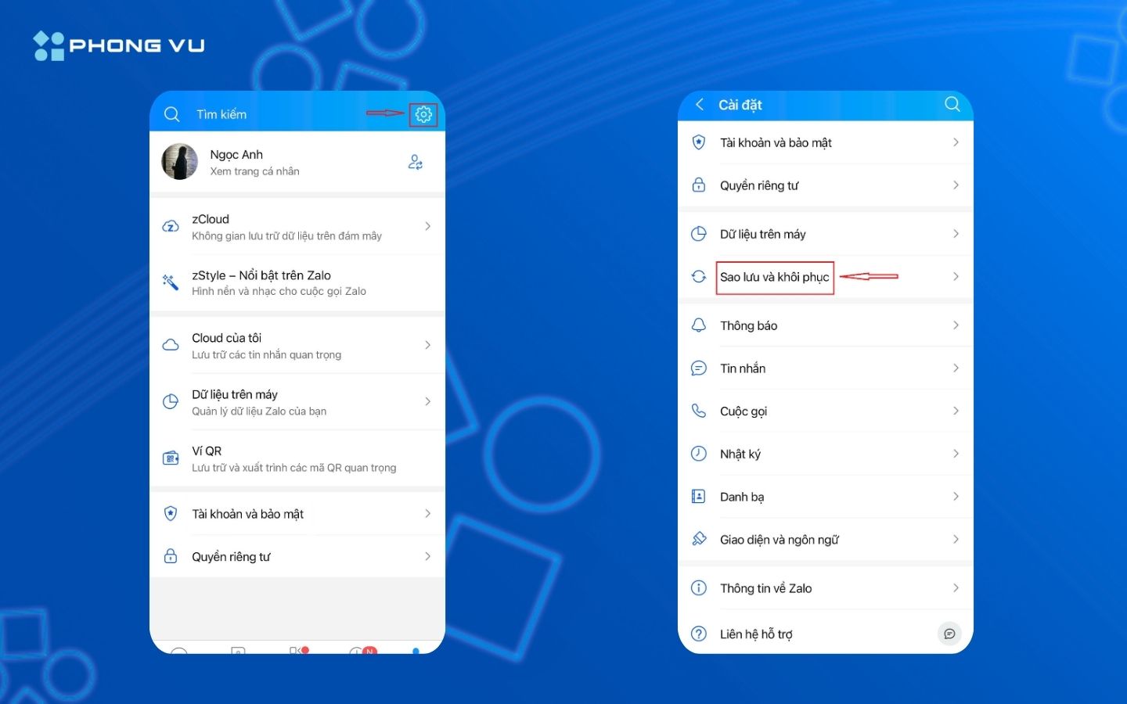Open settings via the gear icon
The image size is (1127, 704).
pyautogui.click(x=423, y=114)
